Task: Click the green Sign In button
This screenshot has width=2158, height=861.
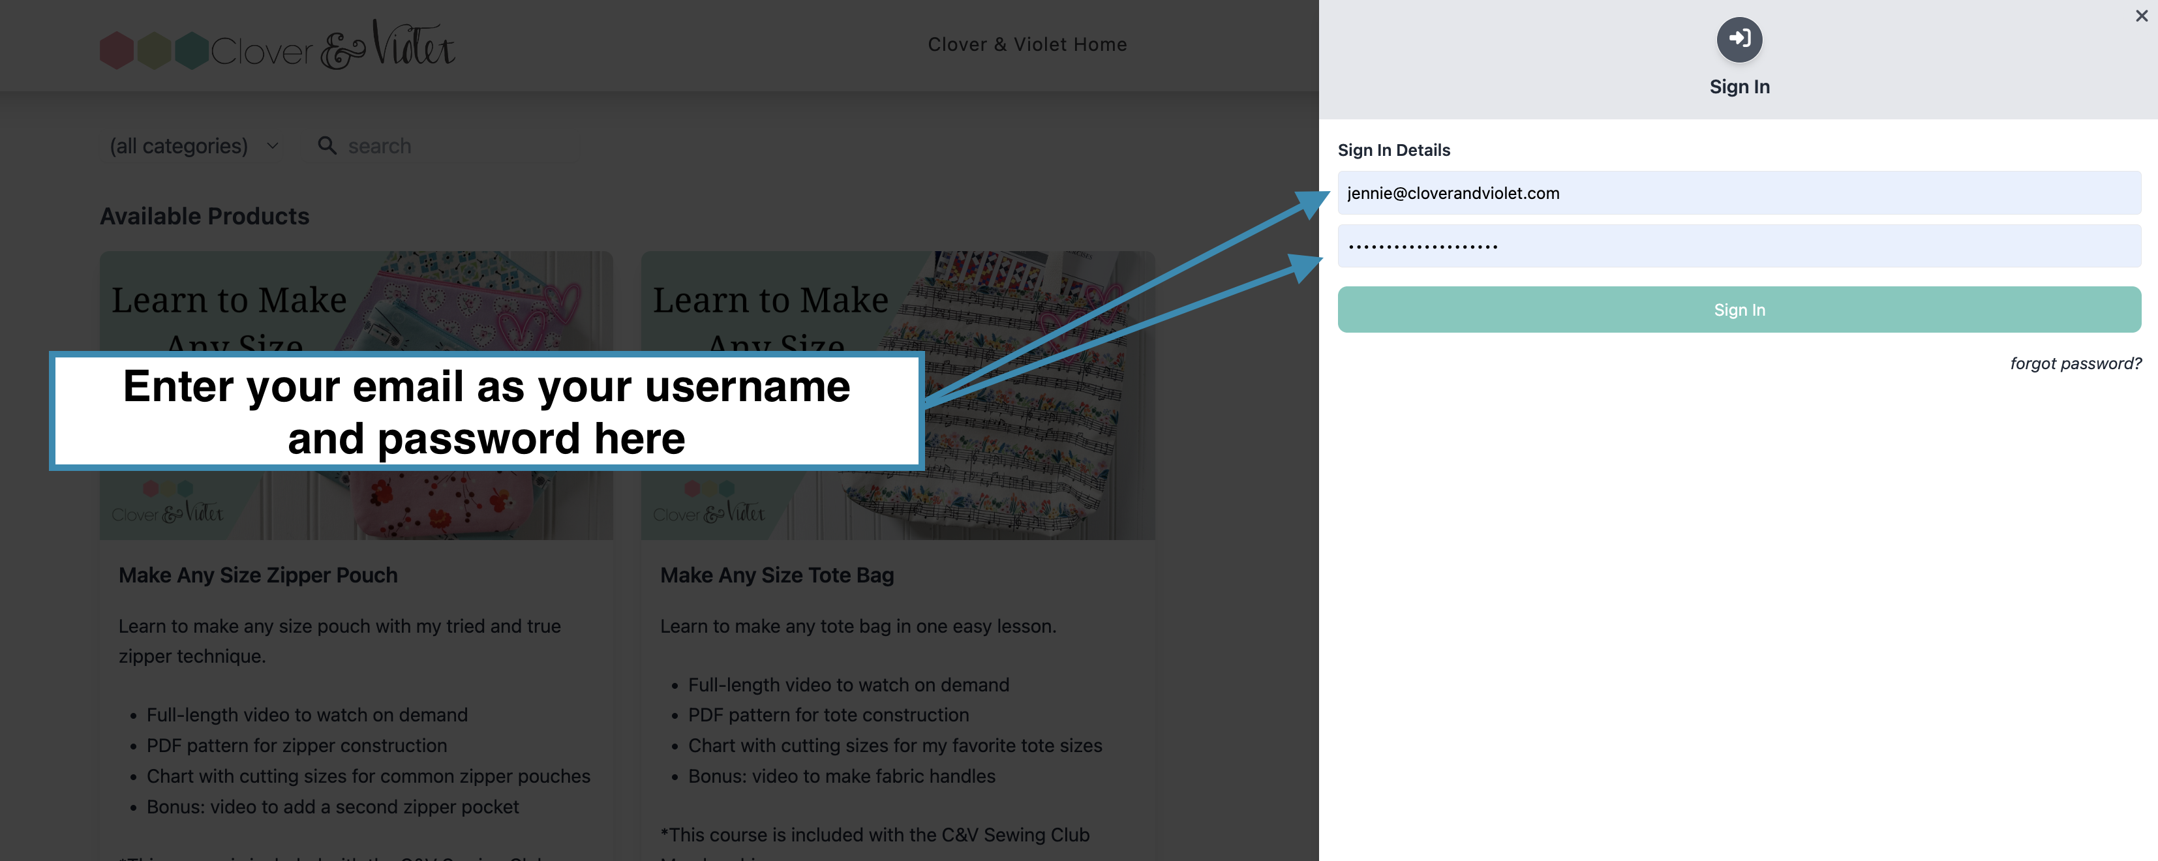Action: (x=1739, y=310)
